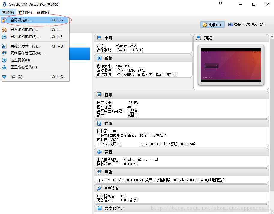Click the network icon beside 网络操作管理器
This screenshot has height=214, width=274.
[x=4, y=53]
